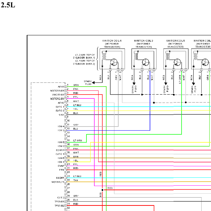Click the EVTC 2 pin label
This screenshot has width=211, height=211.
[60, 111]
